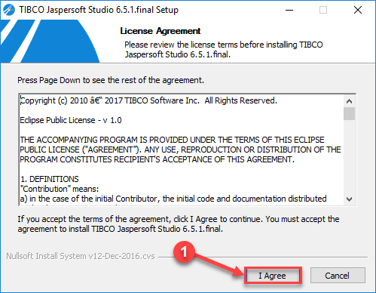Click the blue Jaspersoft banner logo
The image size is (376, 293).
pos(50,42)
